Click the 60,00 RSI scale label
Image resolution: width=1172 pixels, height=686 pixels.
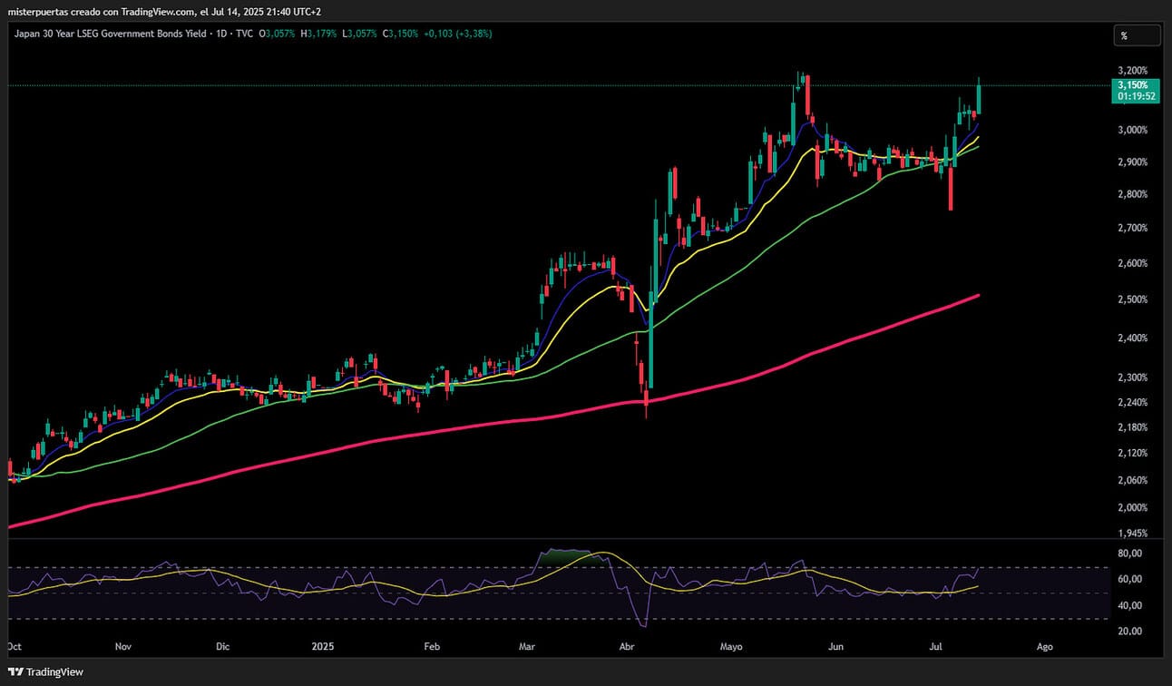point(1131,579)
